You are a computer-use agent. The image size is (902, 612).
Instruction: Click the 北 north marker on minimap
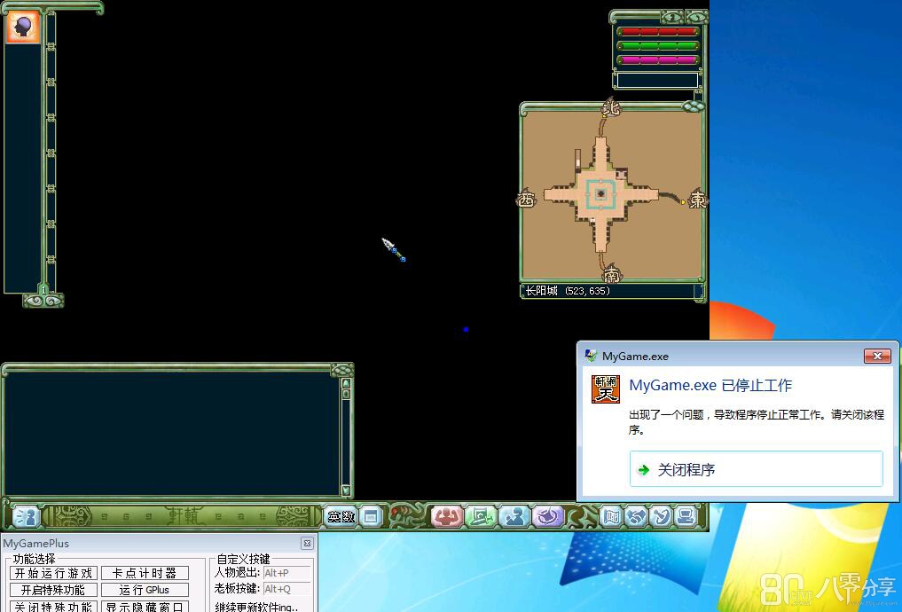pos(610,107)
